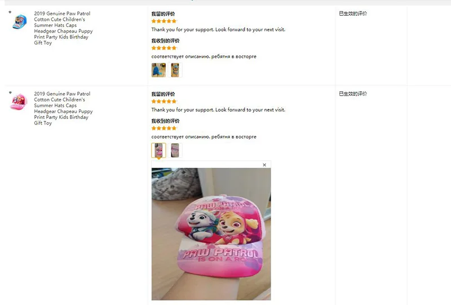Click seller reply text in pink cap review

click(x=218, y=109)
